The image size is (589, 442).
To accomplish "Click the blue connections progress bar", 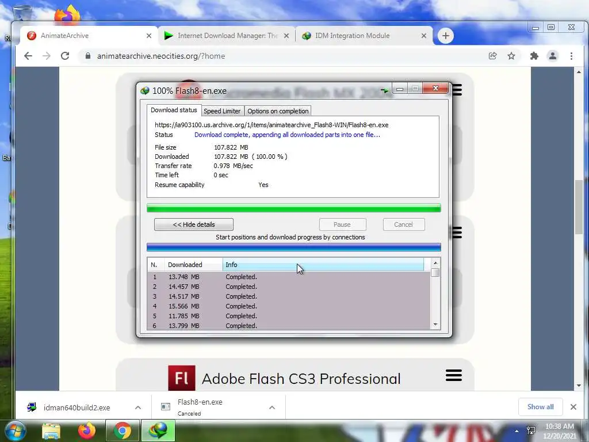I will point(294,247).
